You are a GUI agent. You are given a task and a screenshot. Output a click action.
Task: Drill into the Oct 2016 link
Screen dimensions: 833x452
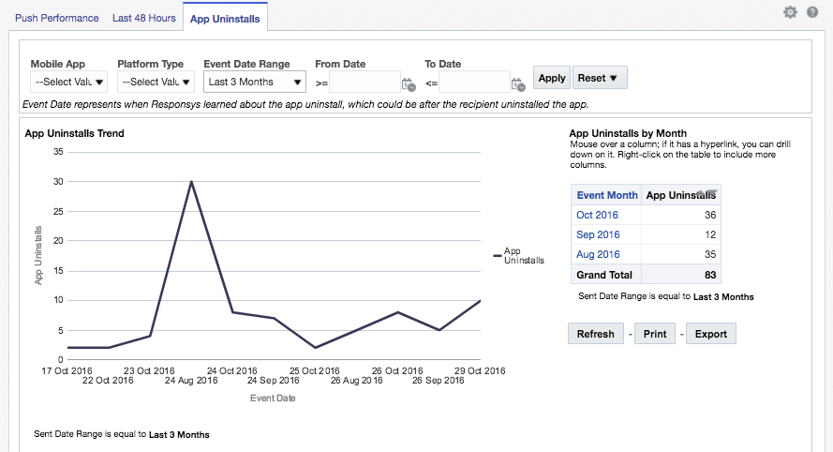[x=596, y=215]
